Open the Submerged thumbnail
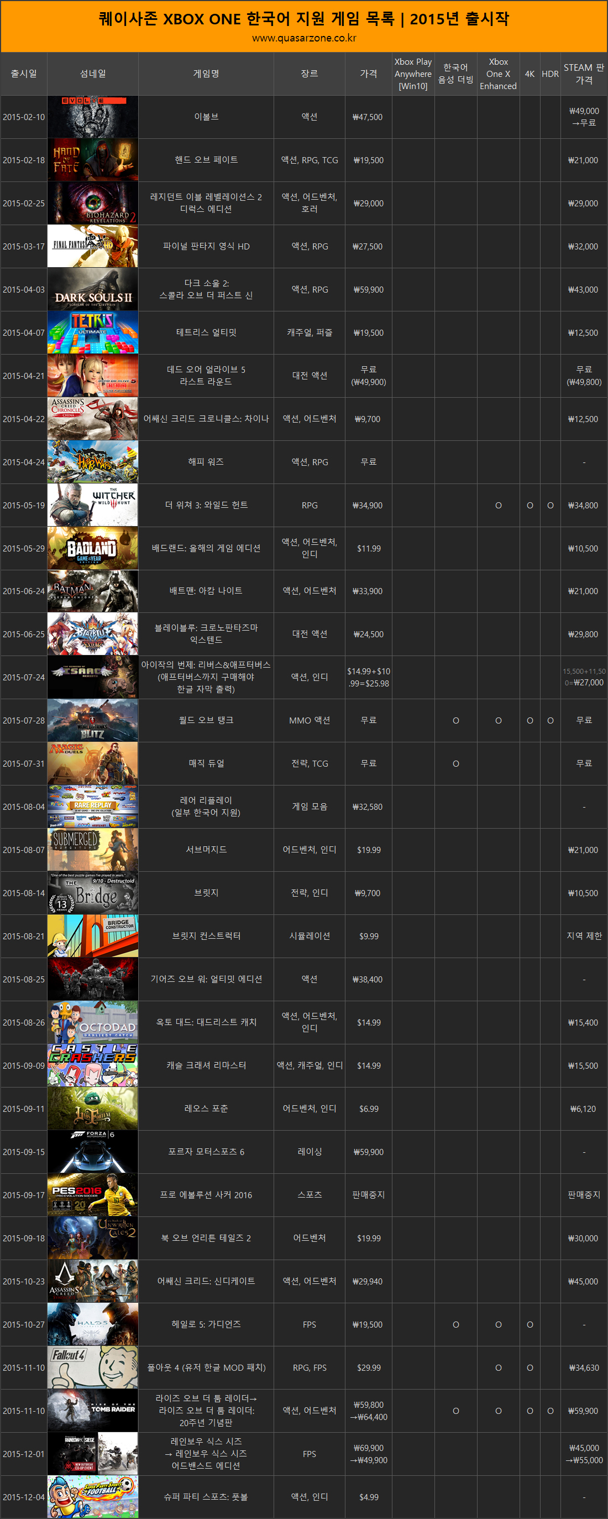The height and width of the screenshot is (1519, 608). click(x=93, y=850)
